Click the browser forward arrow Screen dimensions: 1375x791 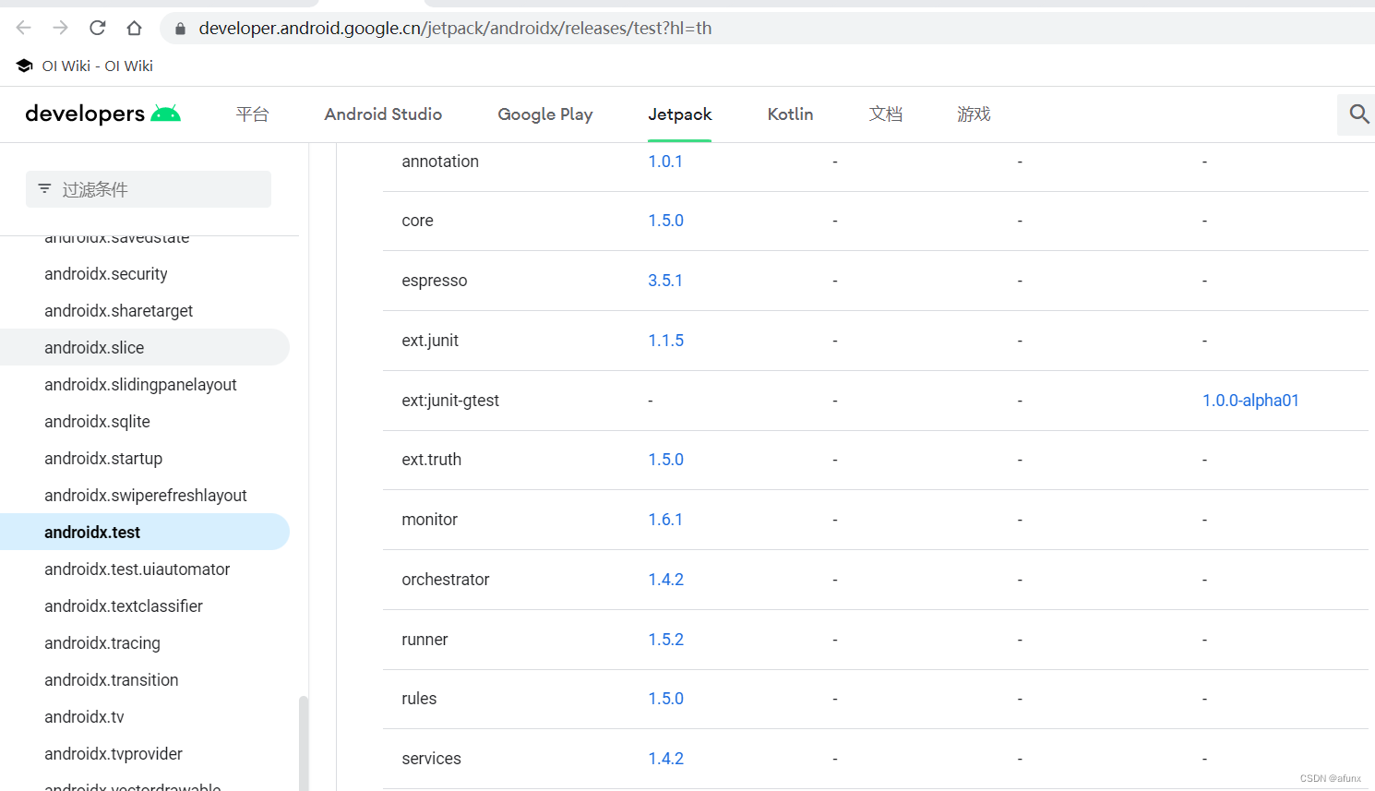(61, 28)
